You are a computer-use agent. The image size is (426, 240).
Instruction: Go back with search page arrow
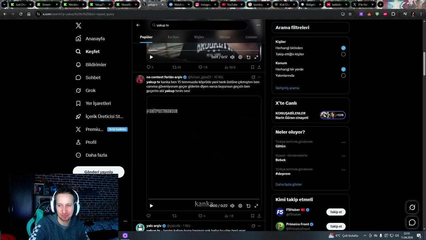click(138, 25)
